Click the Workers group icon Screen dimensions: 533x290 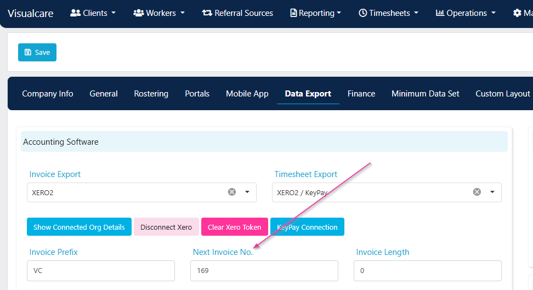tap(138, 13)
